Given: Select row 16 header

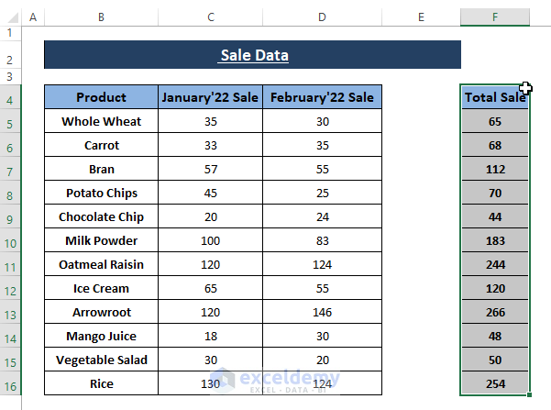Looking at the screenshot, I should [x=9, y=384].
